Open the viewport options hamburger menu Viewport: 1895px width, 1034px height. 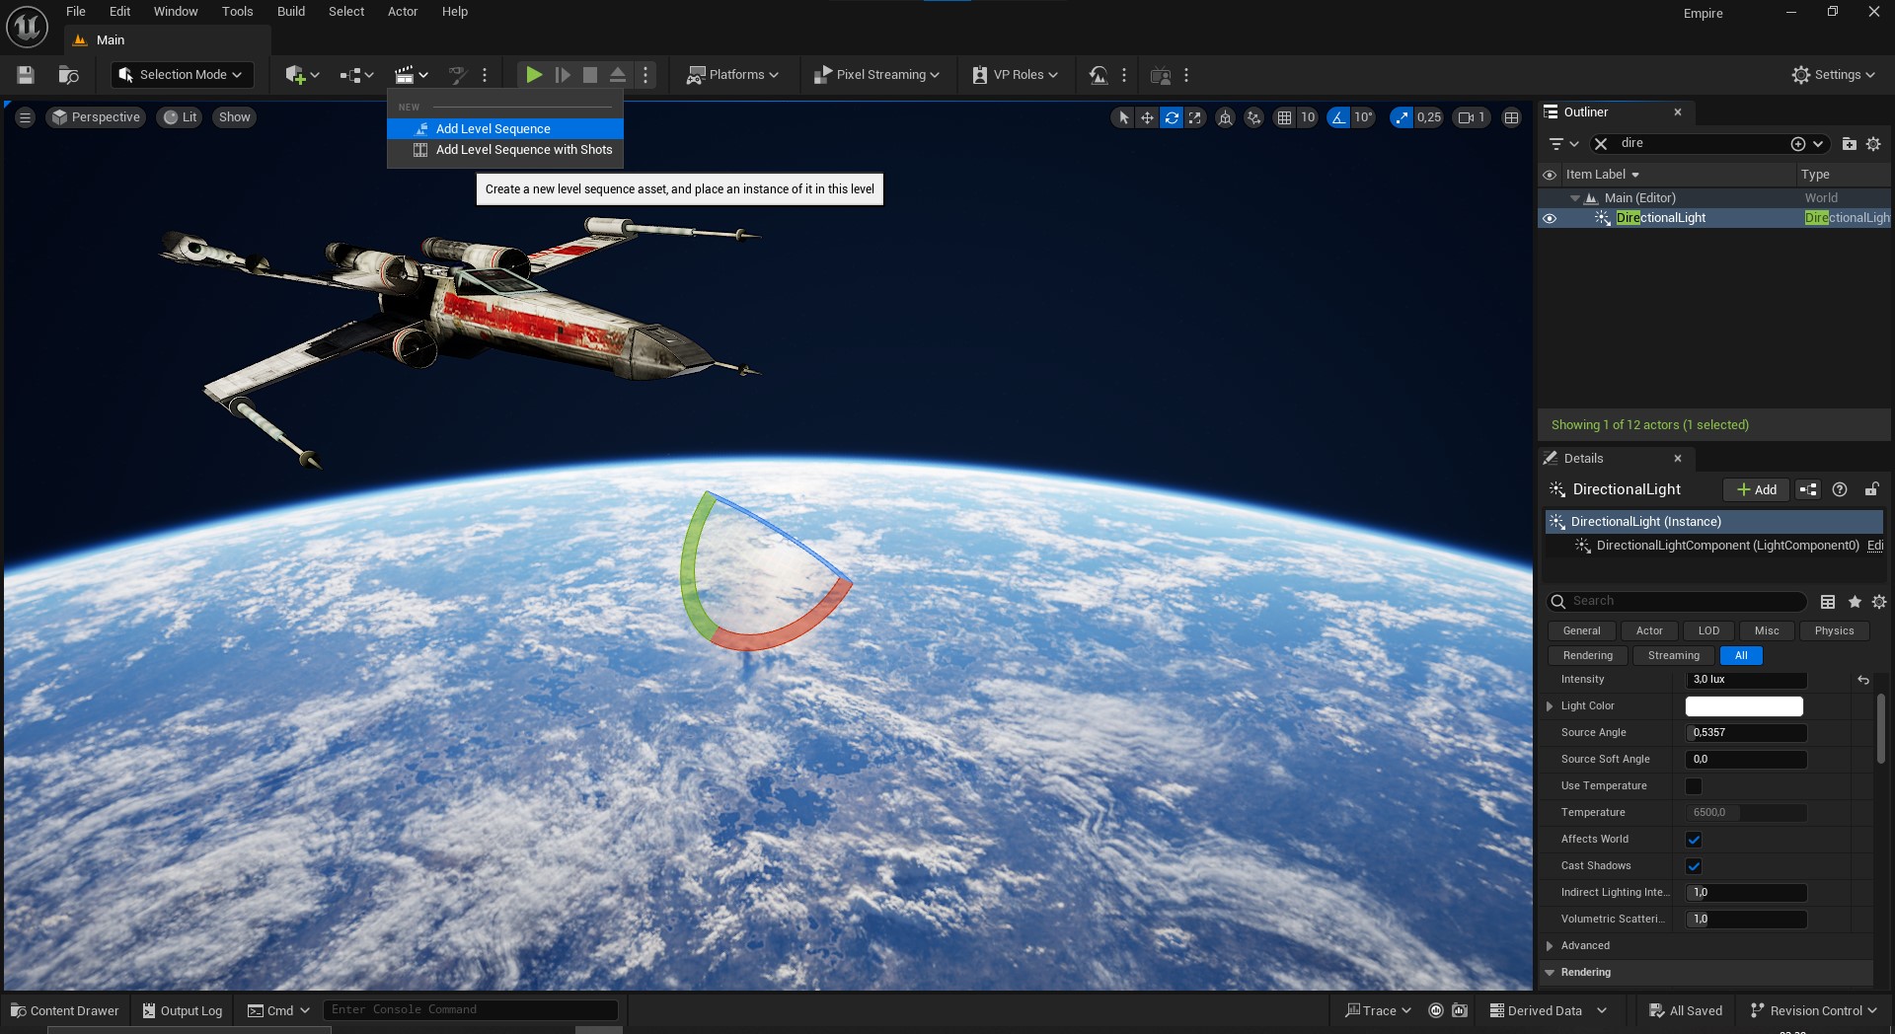tap(26, 117)
